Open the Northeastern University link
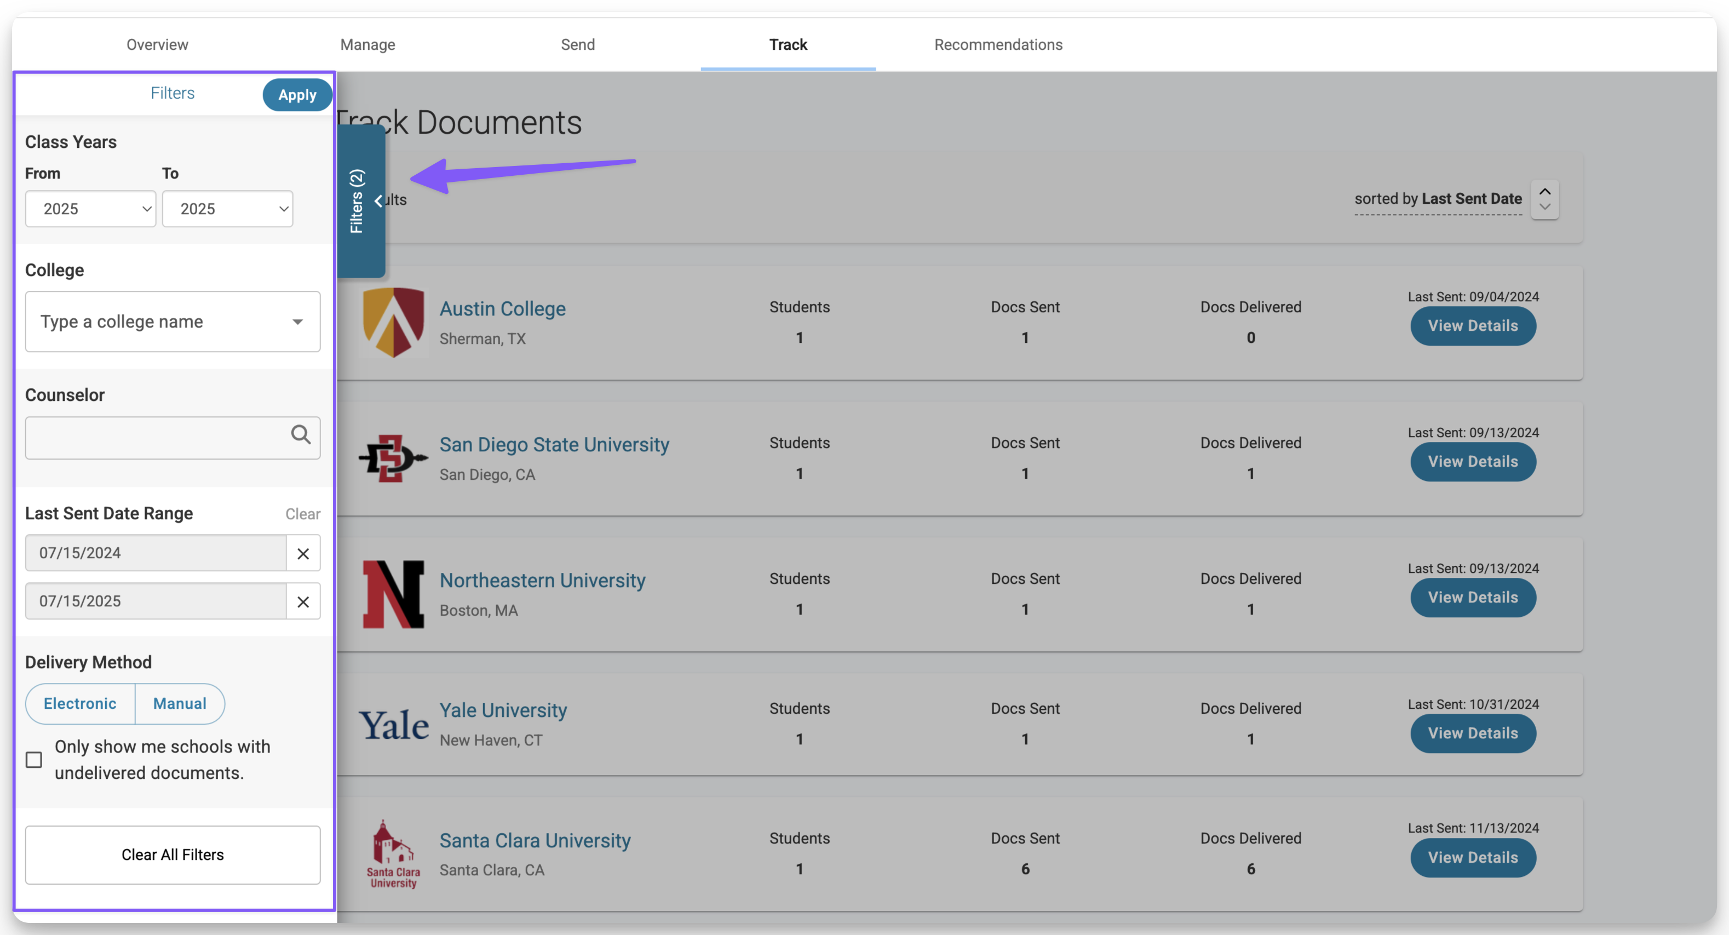 tap(542, 581)
